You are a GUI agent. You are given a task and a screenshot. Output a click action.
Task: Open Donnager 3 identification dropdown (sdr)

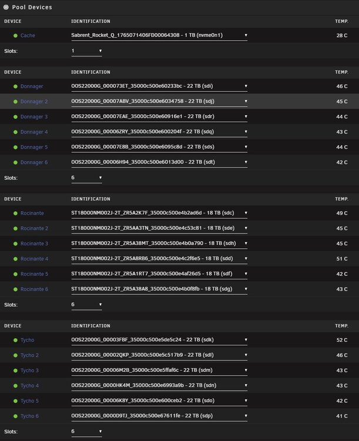pos(159,117)
